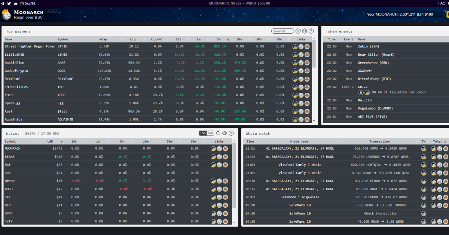Screen dimensions: 449x235
Task: Switch wallet values to BNB
Action: pos(211,133)
